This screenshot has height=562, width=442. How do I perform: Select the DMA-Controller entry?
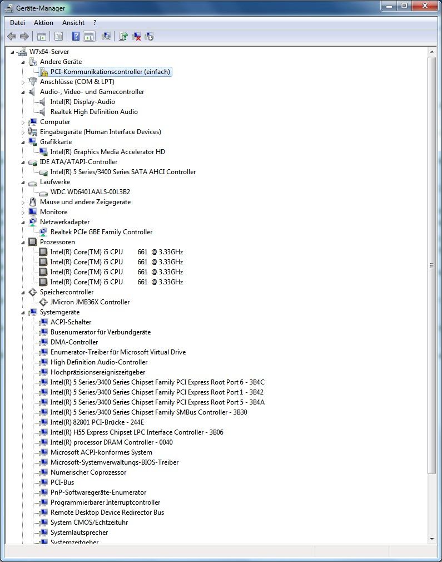[x=74, y=342]
